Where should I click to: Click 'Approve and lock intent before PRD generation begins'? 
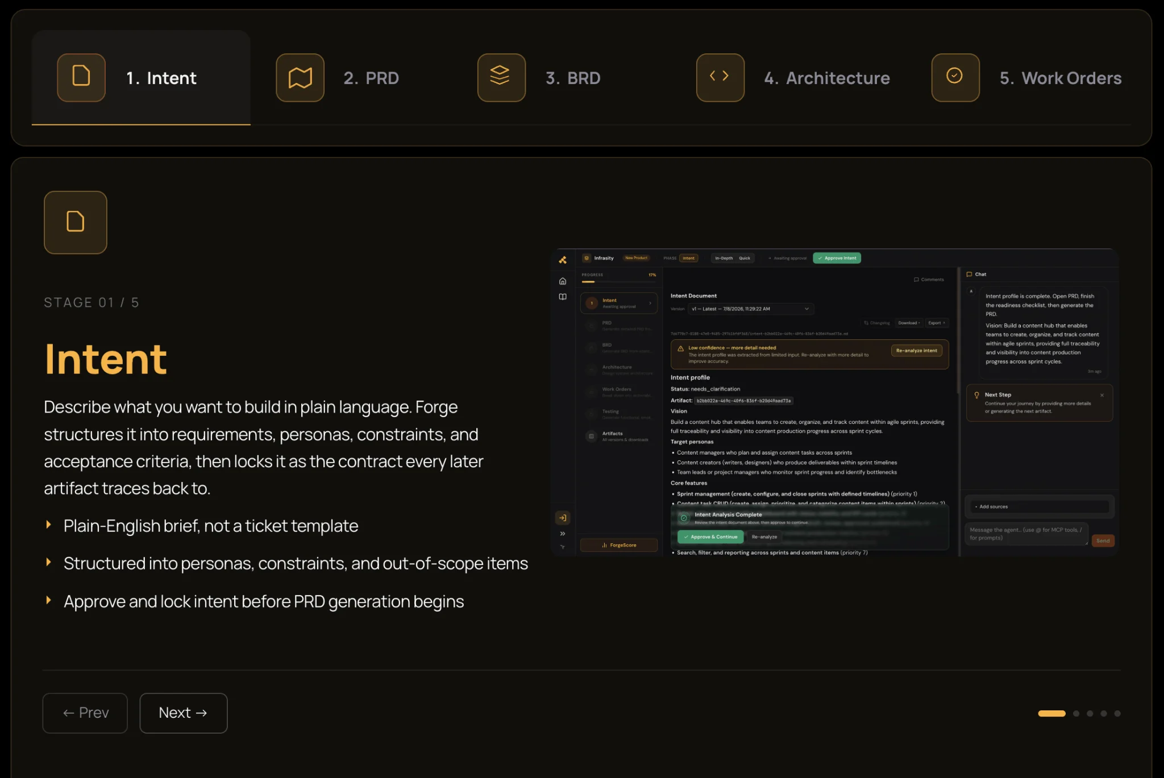click(264, 601)
